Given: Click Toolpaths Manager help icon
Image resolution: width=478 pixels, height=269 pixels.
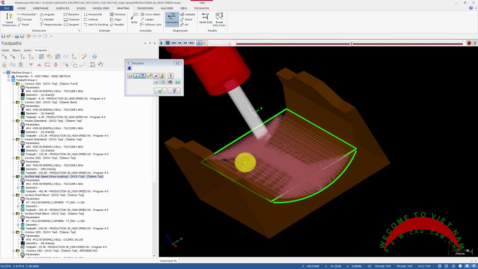Looking at the screenshot, I should (x=94, y=57).
